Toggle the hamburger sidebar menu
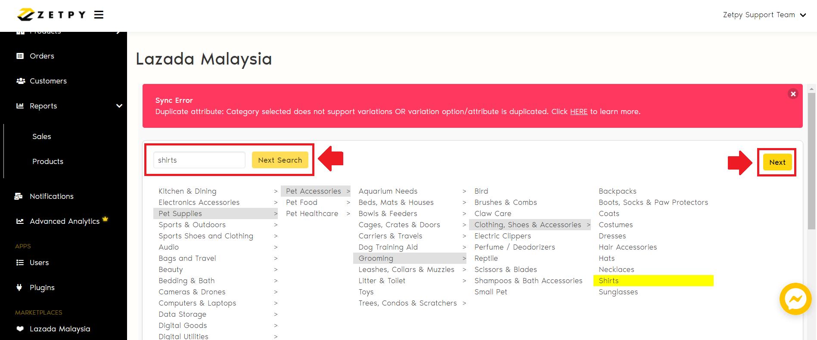The image size is (817, 340). tap(99, 15)
